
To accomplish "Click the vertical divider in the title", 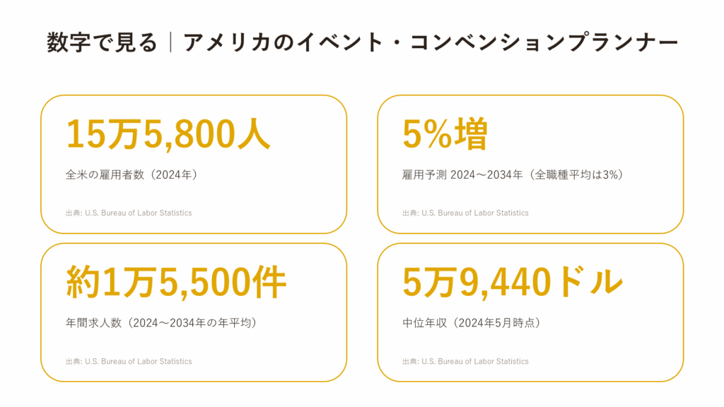I will [x=171, y=42].
